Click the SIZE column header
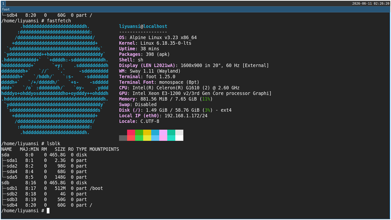Screen dimensions: 391x220 [60, 149]
